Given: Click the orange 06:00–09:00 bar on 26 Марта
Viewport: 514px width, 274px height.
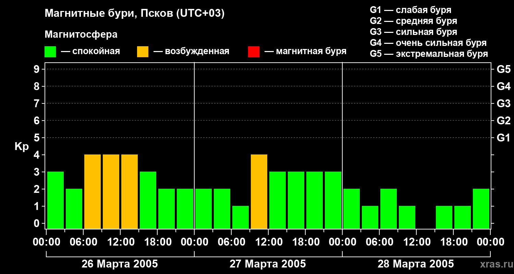Looking at the screenshot, I should pyautogui.click(x=93, y=191).
